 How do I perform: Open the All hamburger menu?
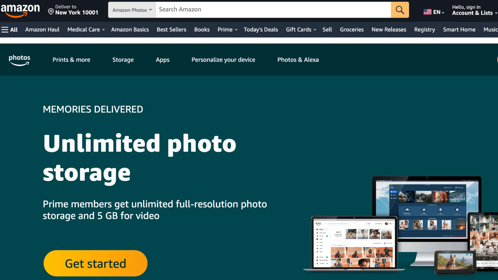click(x=10, y=30)
